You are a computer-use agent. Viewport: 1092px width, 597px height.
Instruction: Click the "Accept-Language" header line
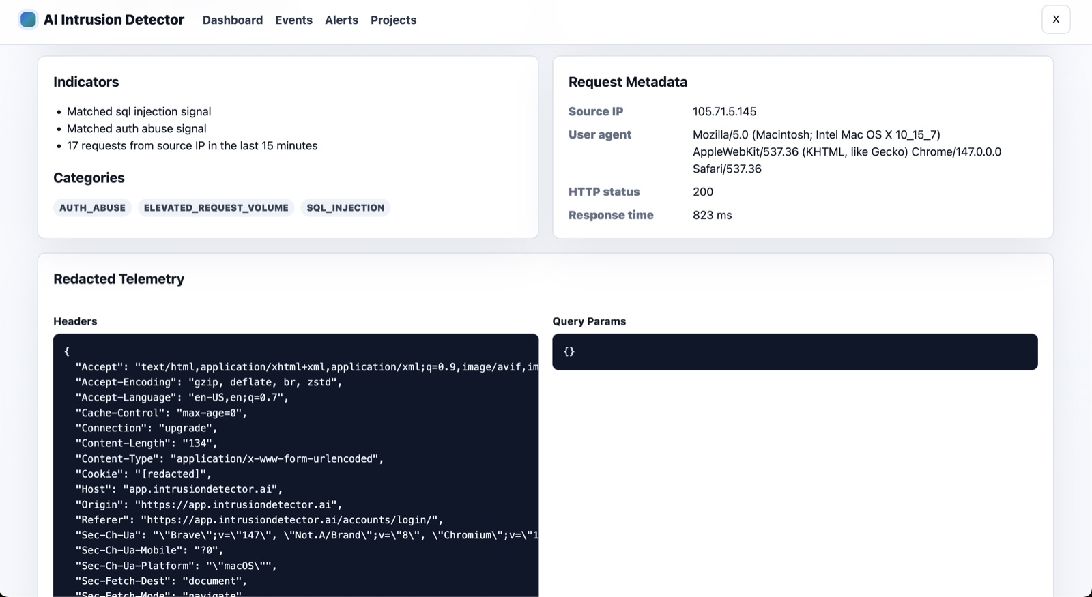pos(182,397)
